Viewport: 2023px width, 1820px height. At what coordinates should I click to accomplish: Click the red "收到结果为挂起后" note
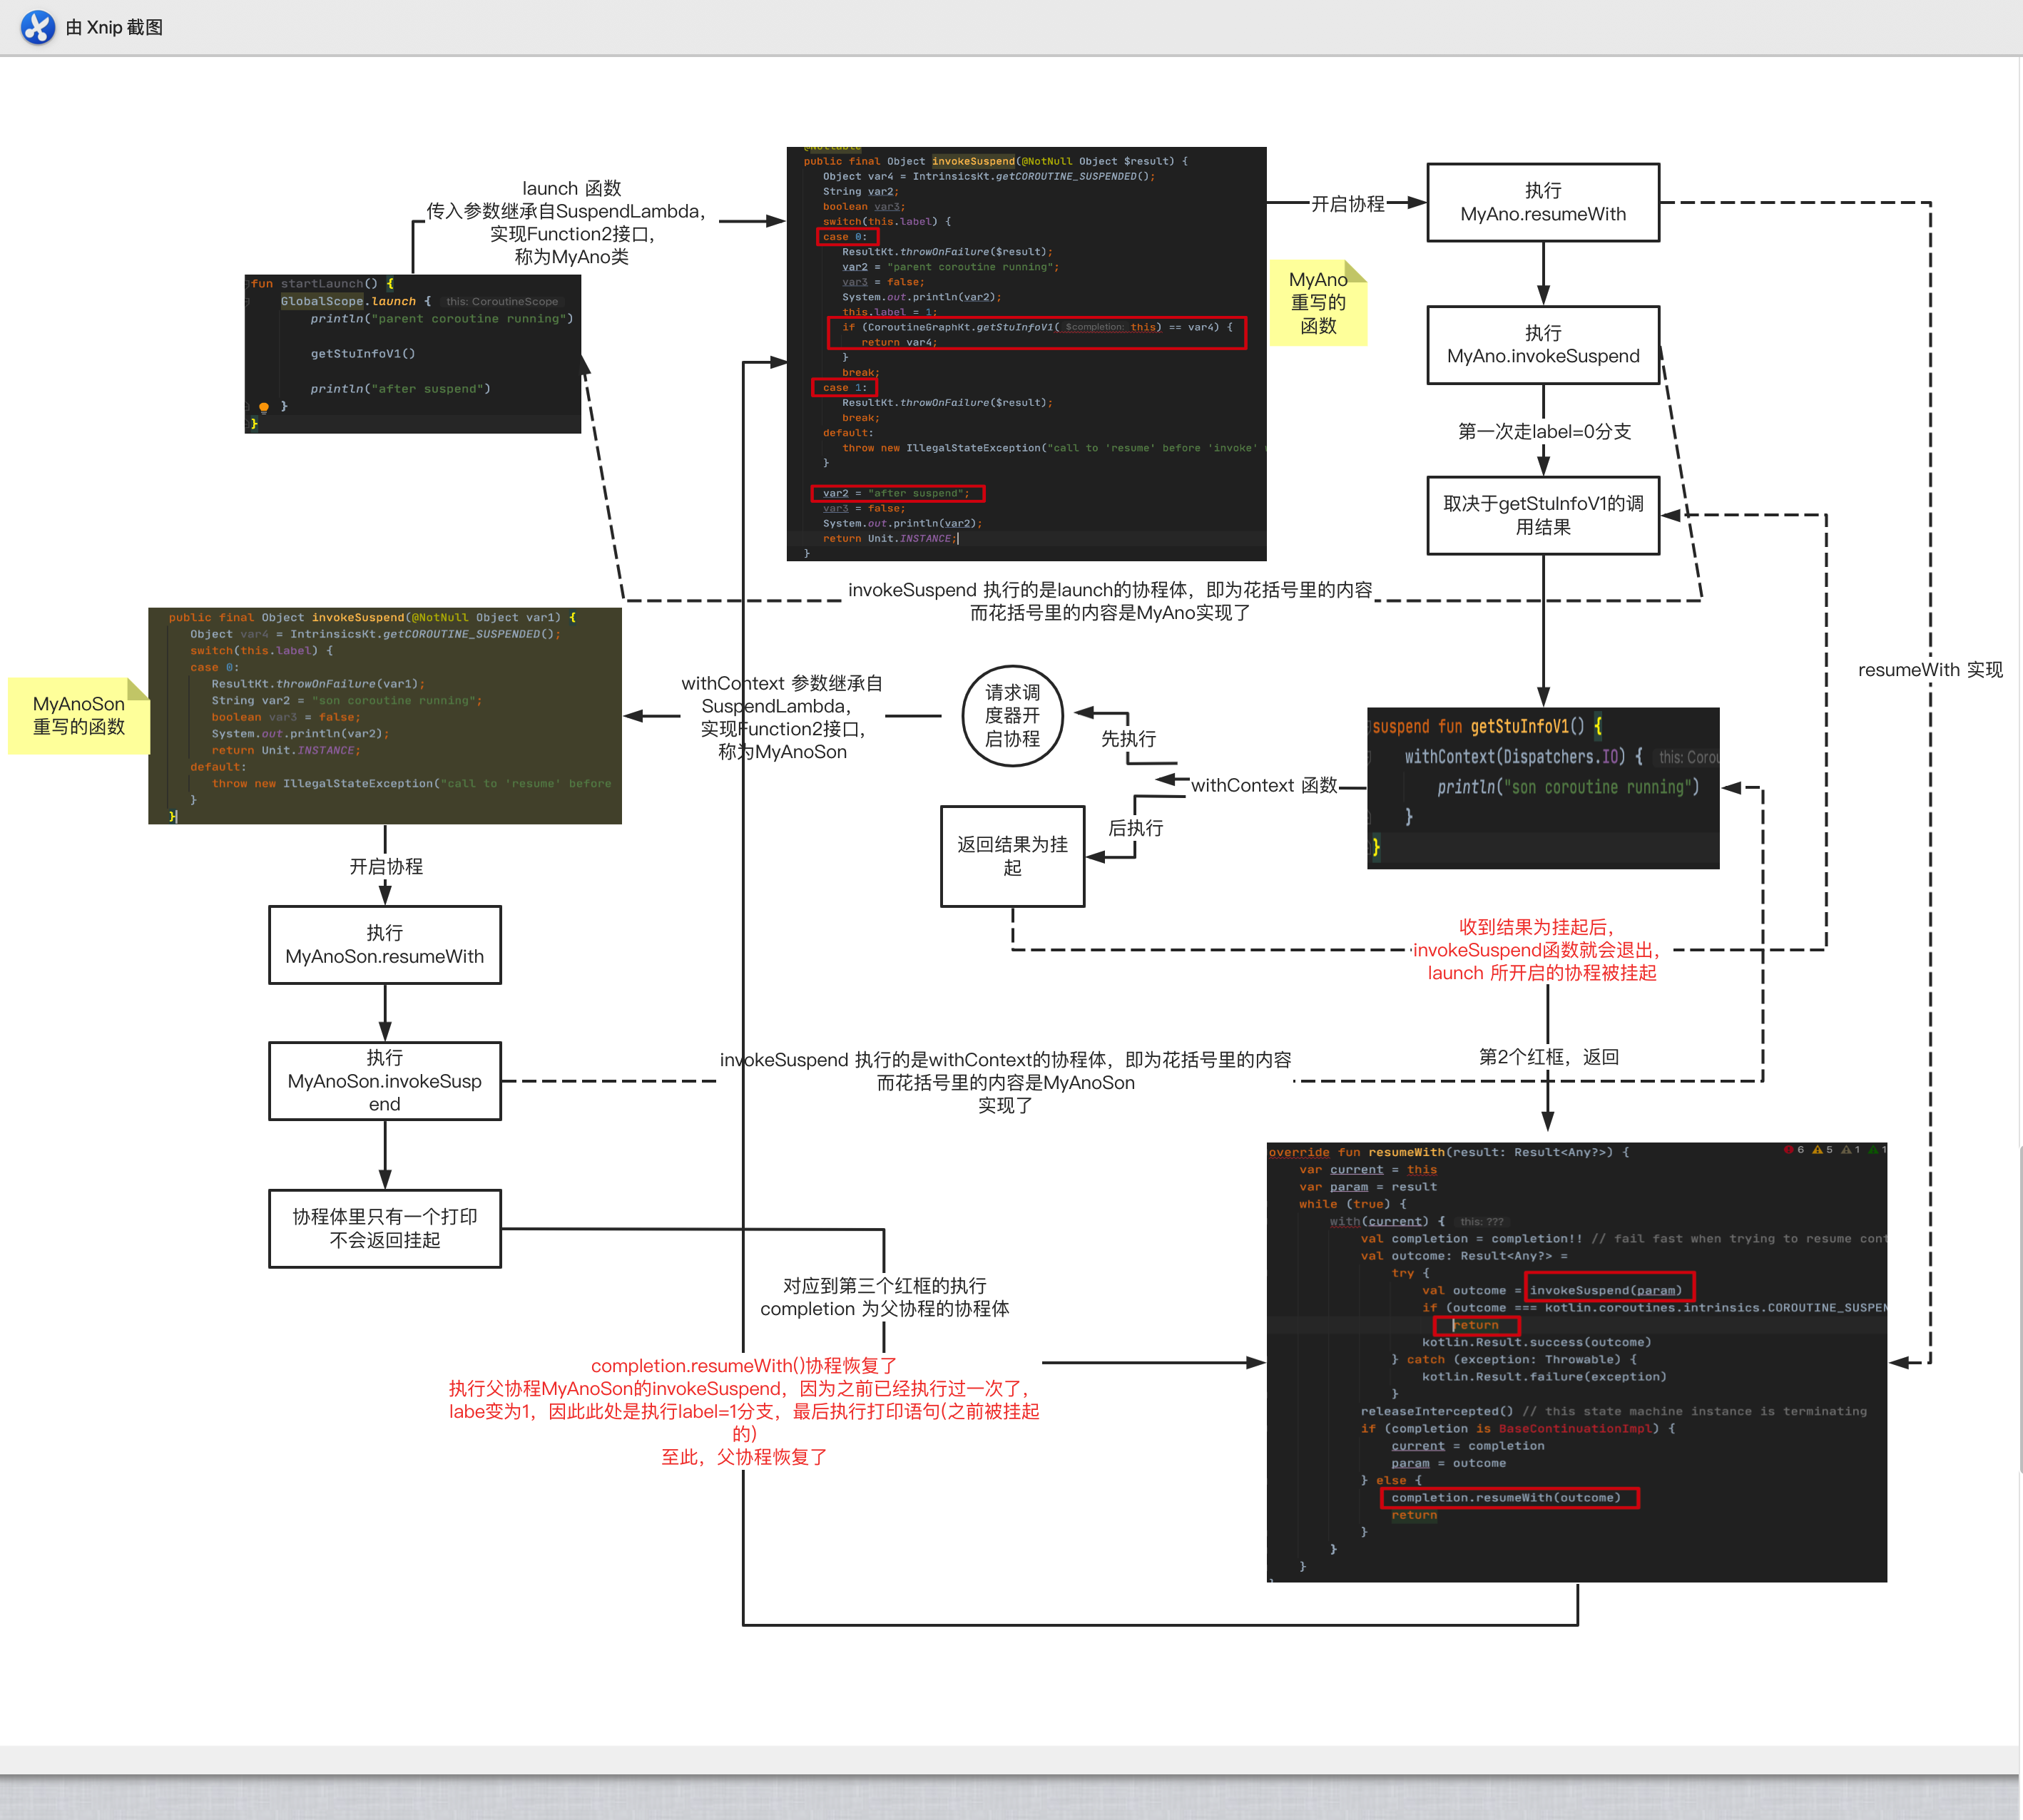1537,950
